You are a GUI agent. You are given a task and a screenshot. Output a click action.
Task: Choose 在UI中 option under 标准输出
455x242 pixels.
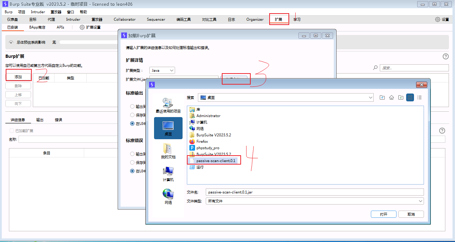pos(133,123)
